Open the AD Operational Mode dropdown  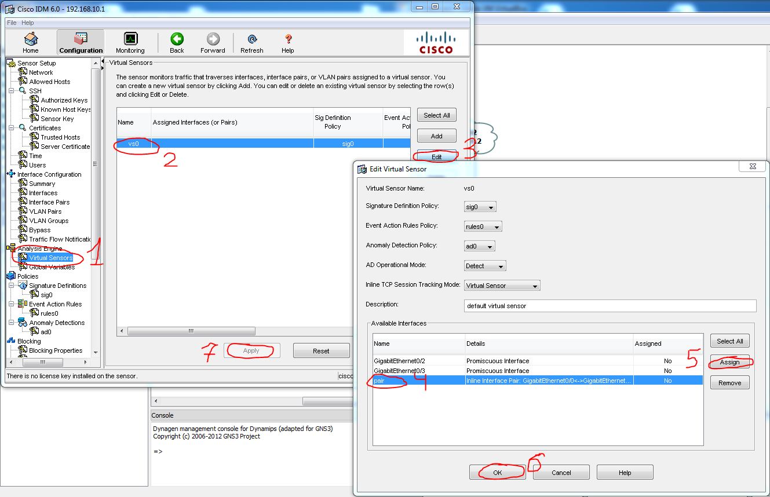[x=486, y=266]
